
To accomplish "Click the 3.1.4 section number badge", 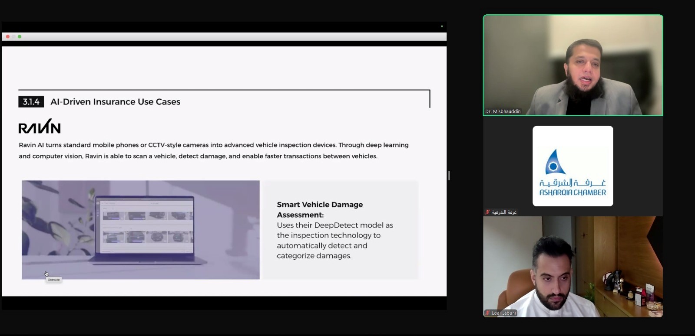I will pos(31,102).
